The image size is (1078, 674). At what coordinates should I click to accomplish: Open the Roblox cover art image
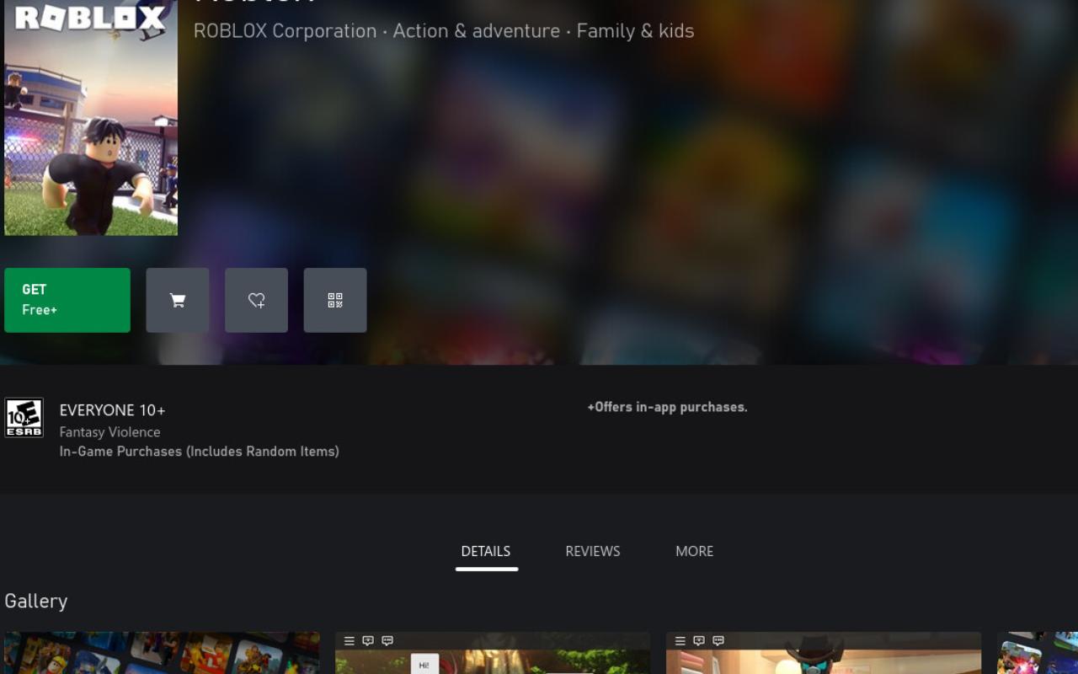(91, 118)
